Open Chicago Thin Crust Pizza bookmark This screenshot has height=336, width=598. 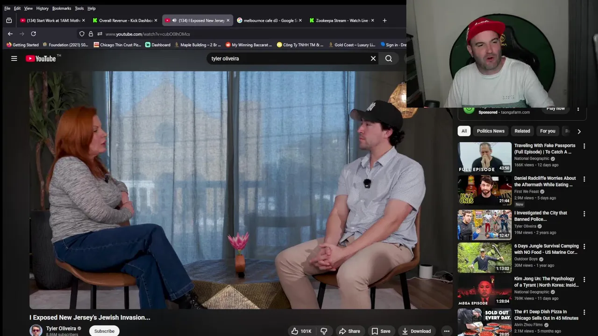pyautogui.click(x=117, y=45)
